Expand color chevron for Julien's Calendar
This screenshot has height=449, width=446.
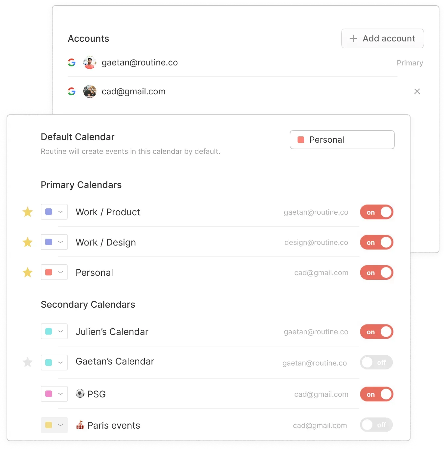(60, 331)
